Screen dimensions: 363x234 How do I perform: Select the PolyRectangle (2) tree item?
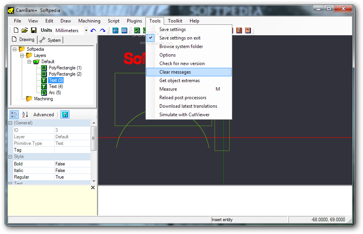[65, 74]
